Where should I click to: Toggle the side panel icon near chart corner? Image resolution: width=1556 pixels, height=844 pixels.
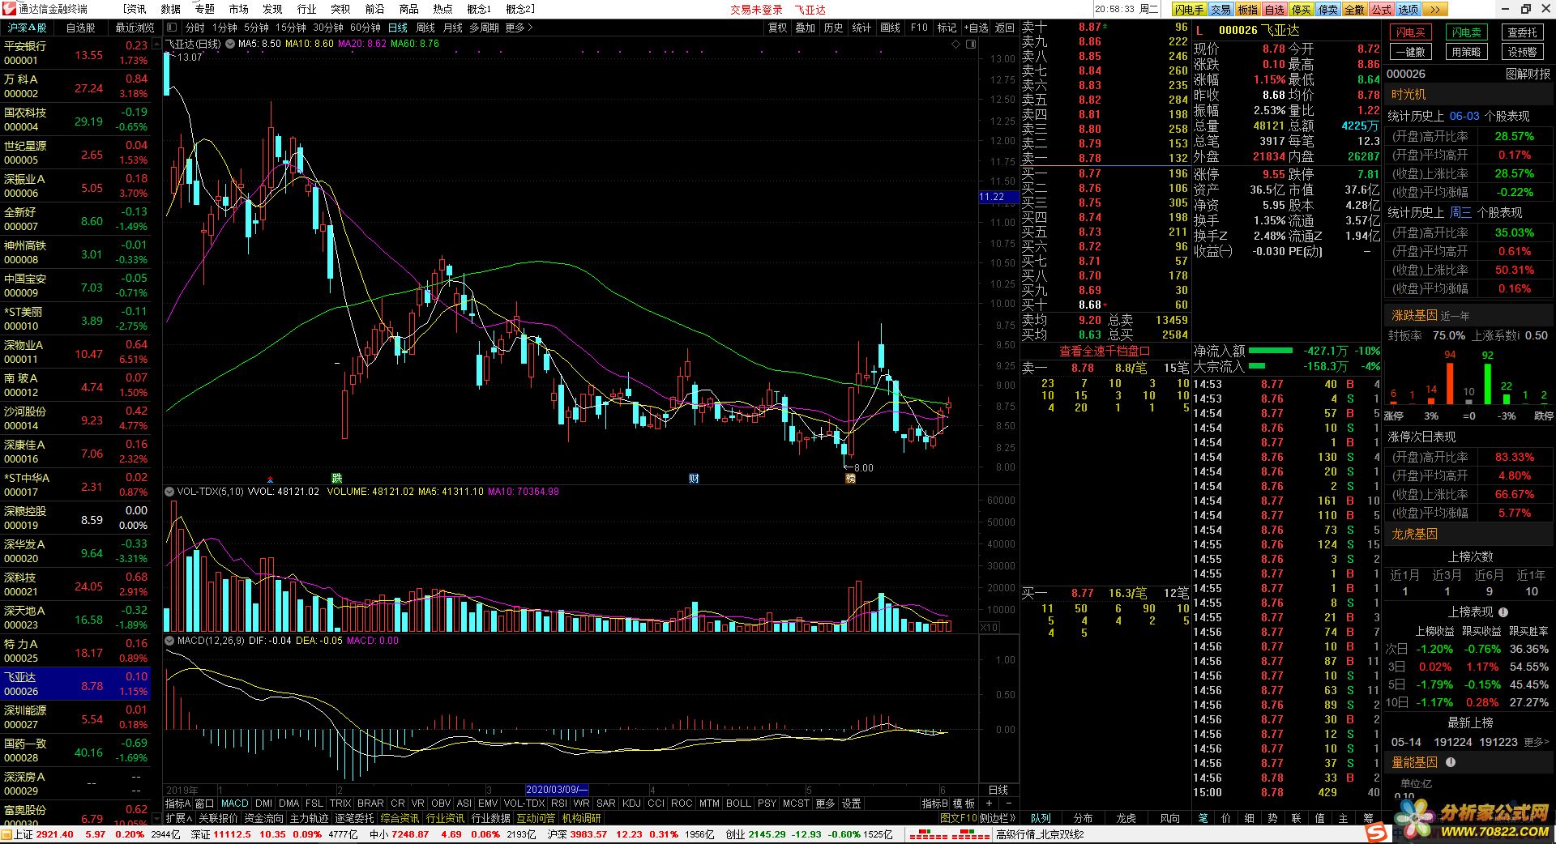971,44
